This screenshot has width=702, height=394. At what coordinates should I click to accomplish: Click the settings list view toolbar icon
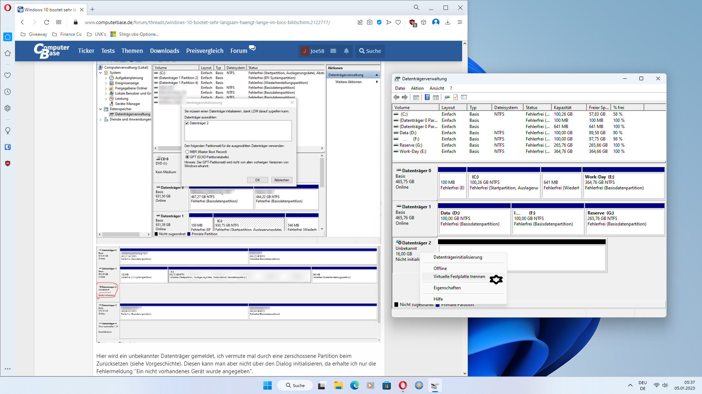(x=464, y=97)
